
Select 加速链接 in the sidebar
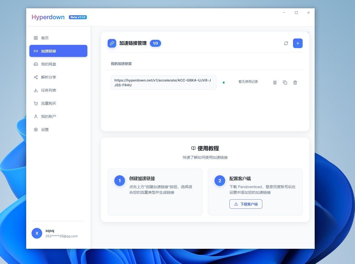pos(48,51)
